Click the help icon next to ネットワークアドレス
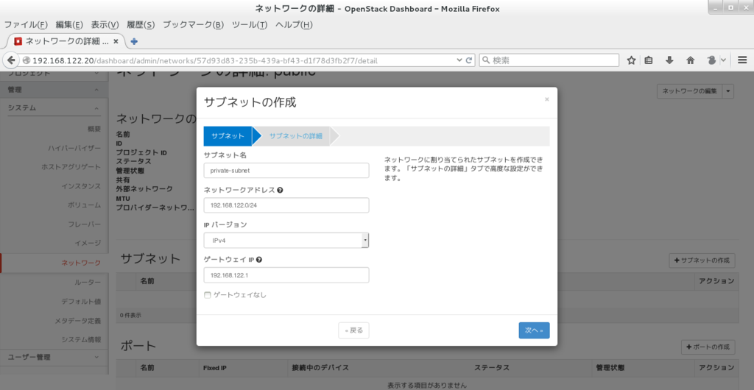This screenshot has height=390, width=754. pos(280,190)
